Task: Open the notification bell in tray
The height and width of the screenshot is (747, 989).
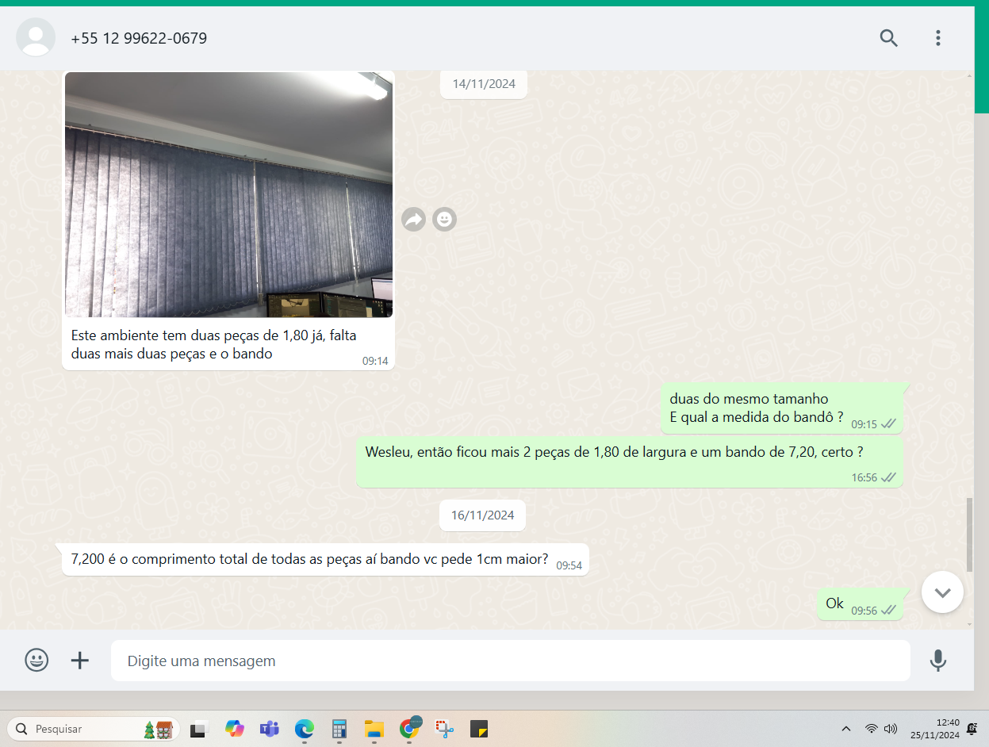Action: tap(972, 729)
